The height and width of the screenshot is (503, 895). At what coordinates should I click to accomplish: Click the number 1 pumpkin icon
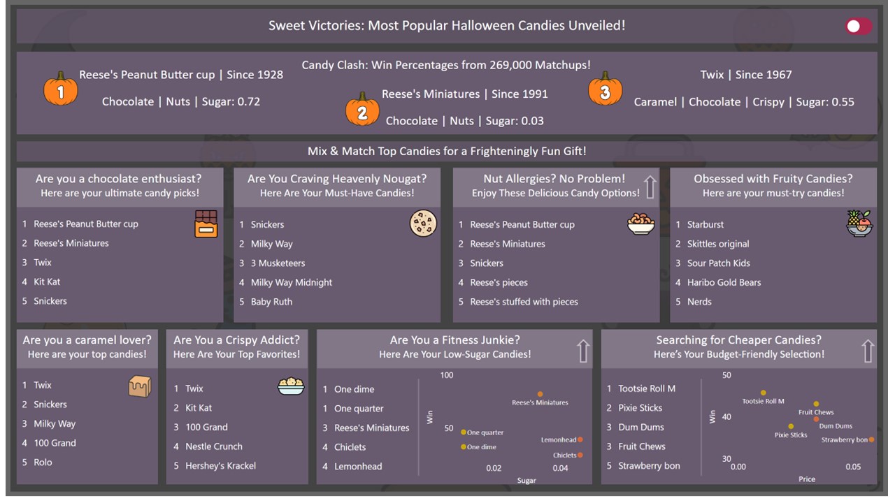coord(61,89)
